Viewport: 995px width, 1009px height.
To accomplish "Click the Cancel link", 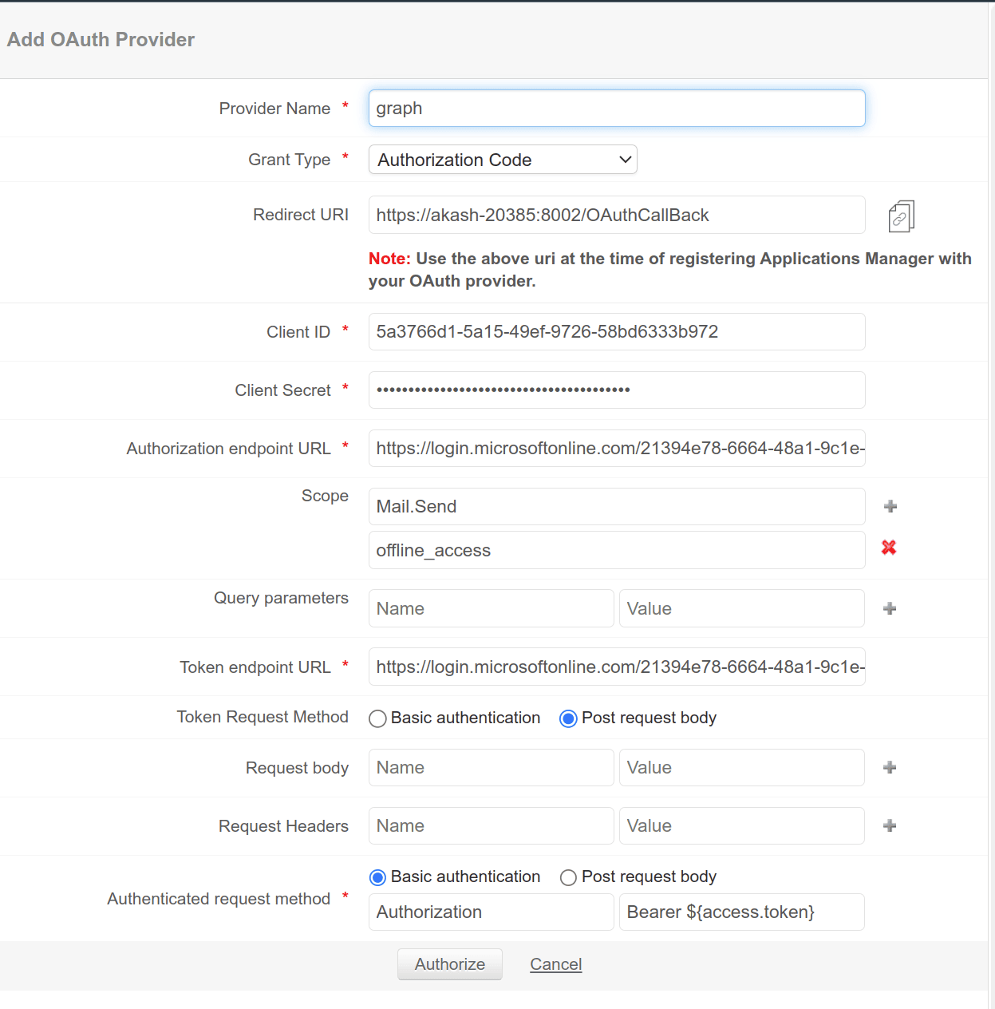I will [555, 964].
